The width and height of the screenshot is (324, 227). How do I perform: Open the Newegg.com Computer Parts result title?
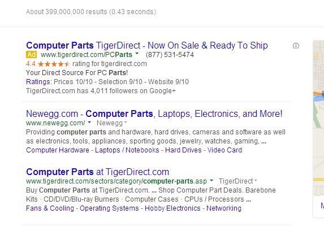(154, 114)
